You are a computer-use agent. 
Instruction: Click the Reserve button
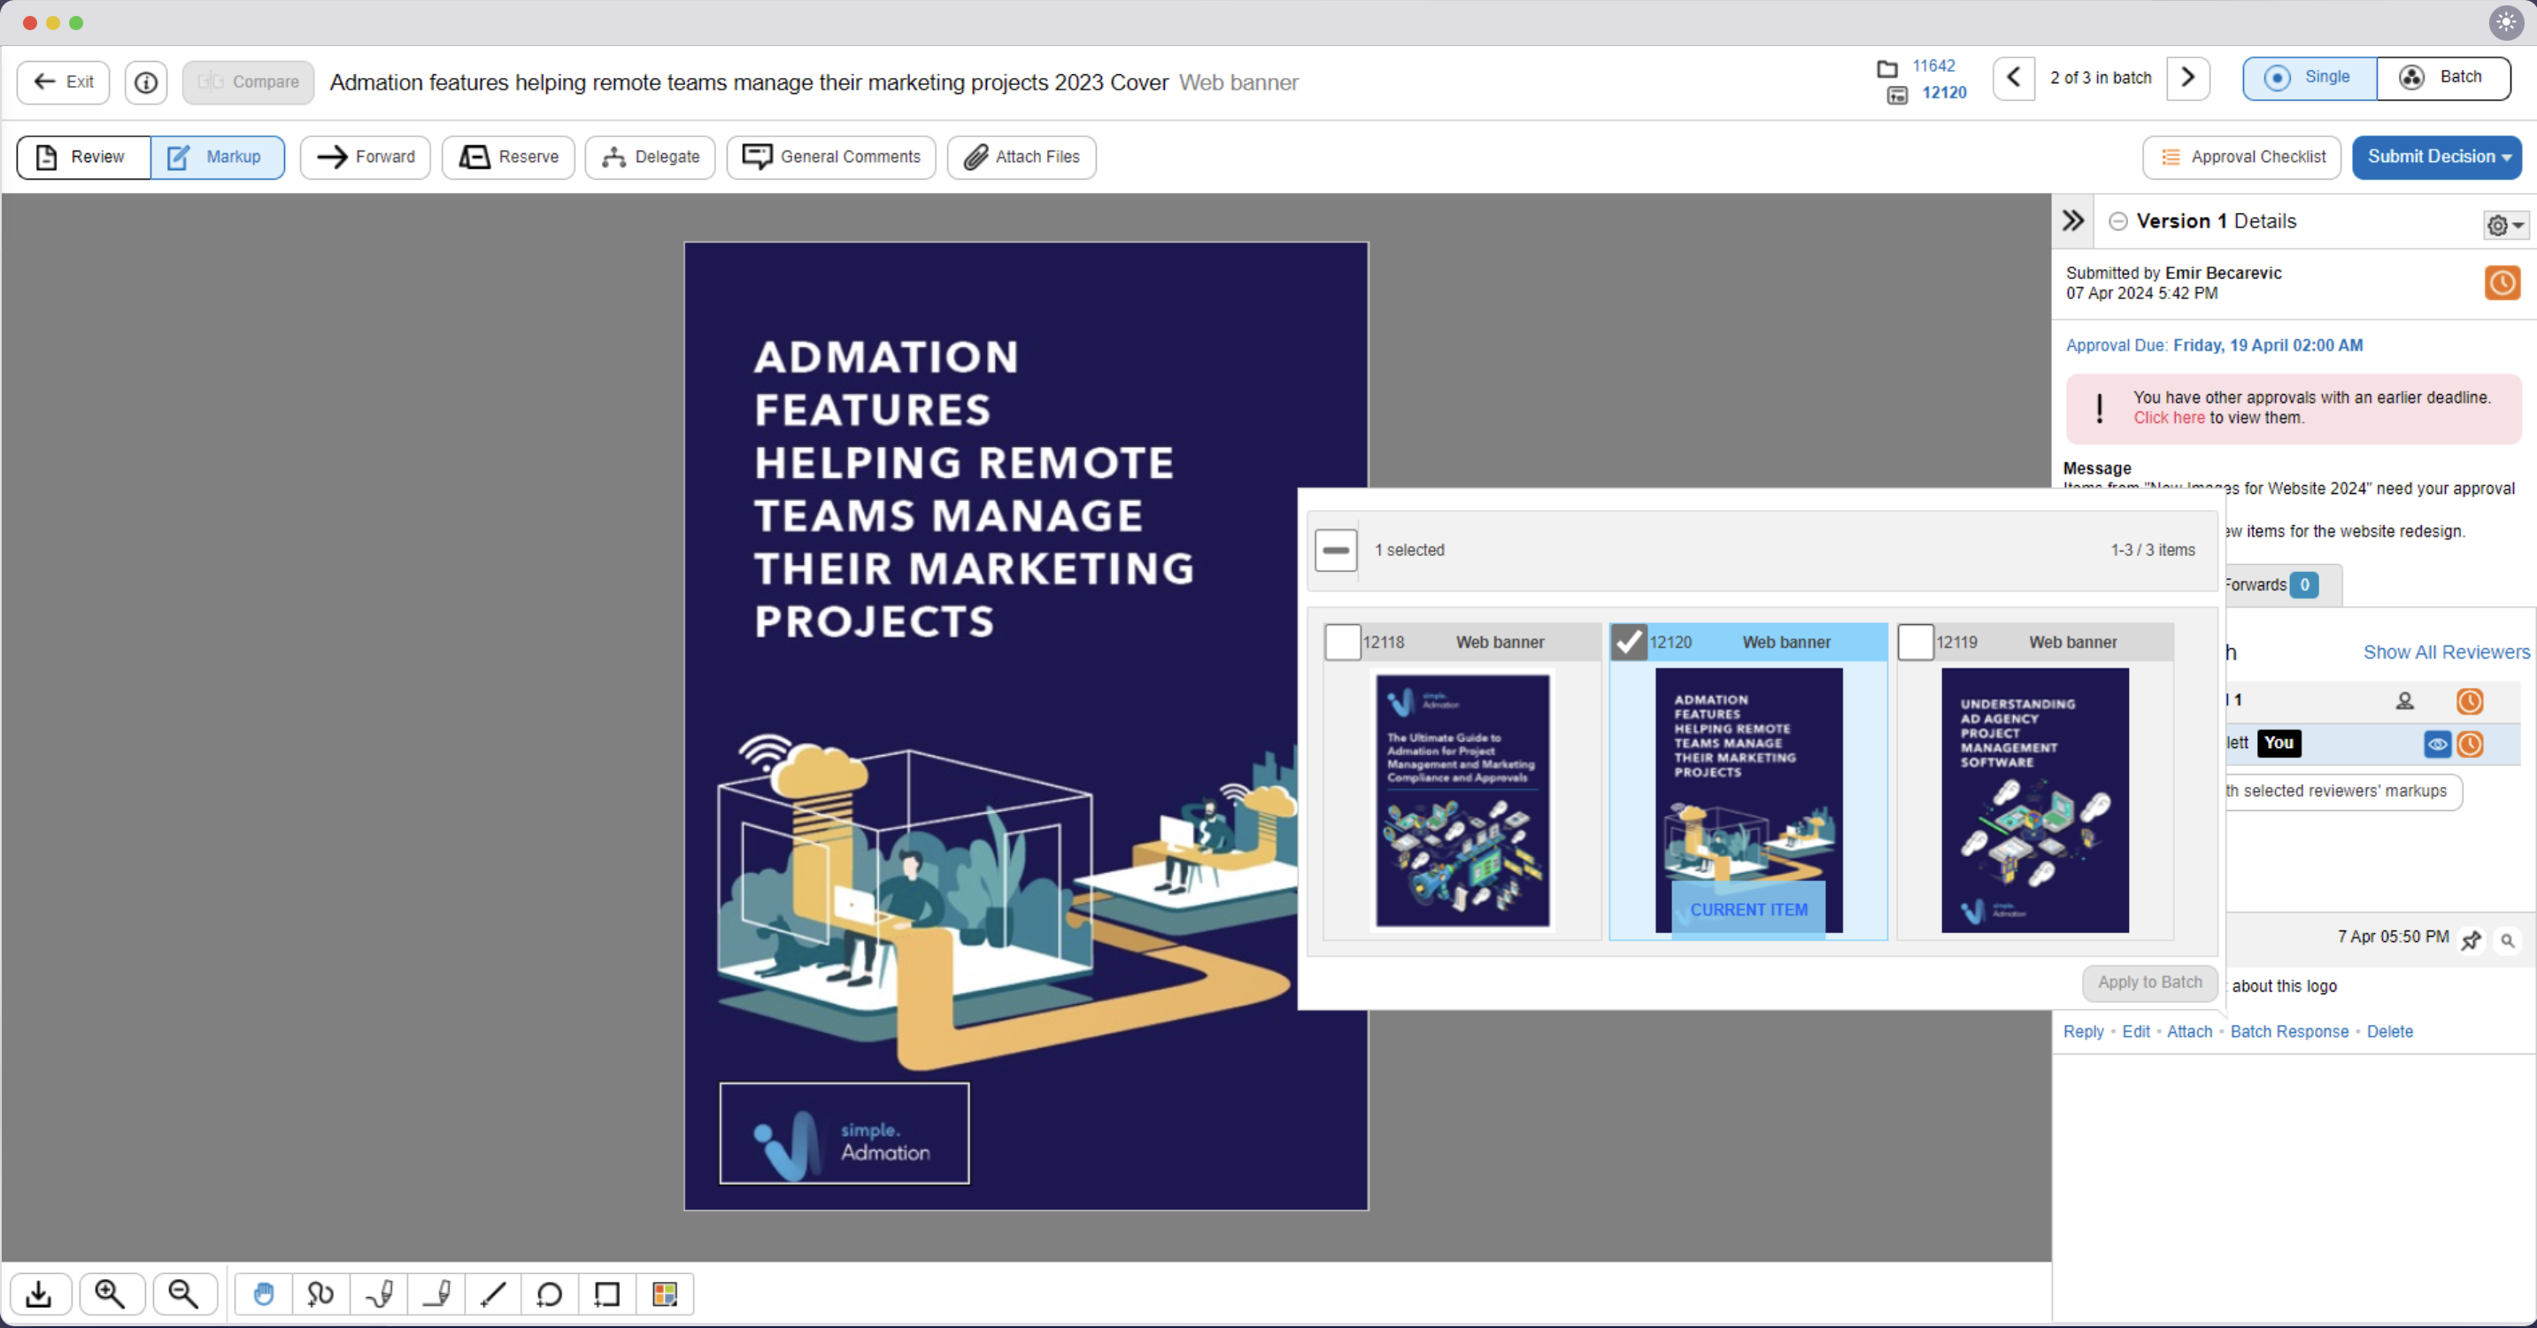(x=508, y=158)
